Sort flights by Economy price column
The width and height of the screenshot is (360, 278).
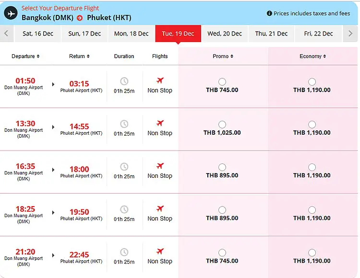coord(312,56)
